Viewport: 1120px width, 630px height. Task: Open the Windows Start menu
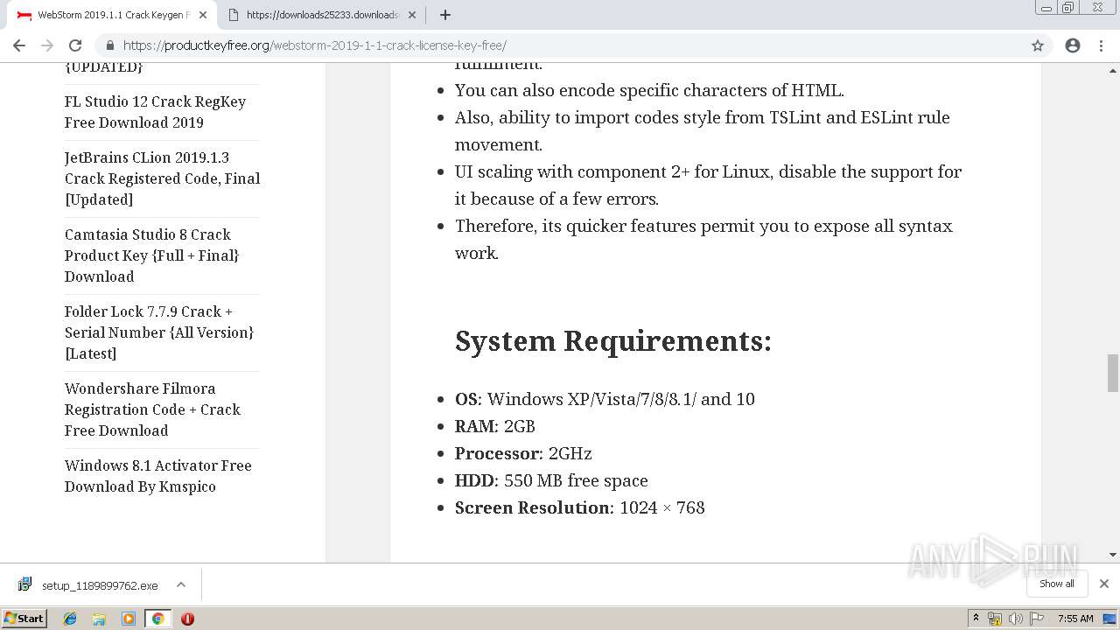24,619
